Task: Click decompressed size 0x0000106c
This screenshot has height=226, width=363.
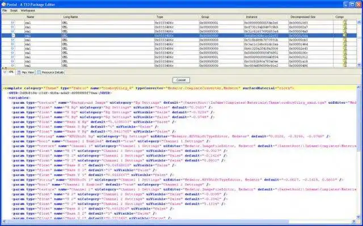Action: pos(311,53)
